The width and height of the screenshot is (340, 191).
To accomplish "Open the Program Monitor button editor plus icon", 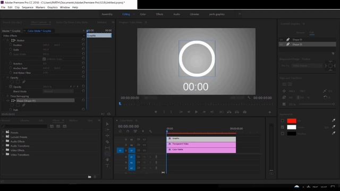I will click(x=270, y=112).
